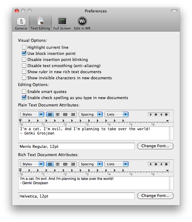This screenshot has height=222, width=192.
Task: Click center align in Plain Text ruler
Action: [x=58, y=114]
